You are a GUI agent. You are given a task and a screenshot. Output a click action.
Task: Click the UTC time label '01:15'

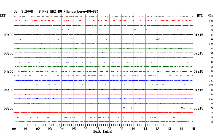198,35
